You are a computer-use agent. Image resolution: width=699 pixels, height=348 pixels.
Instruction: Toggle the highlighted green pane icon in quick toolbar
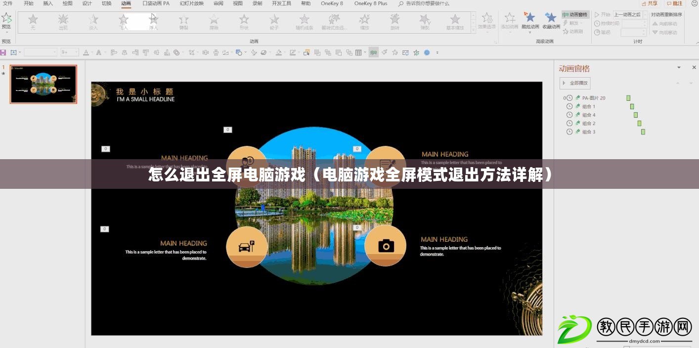pyautogui.click(x=373, y=52)
